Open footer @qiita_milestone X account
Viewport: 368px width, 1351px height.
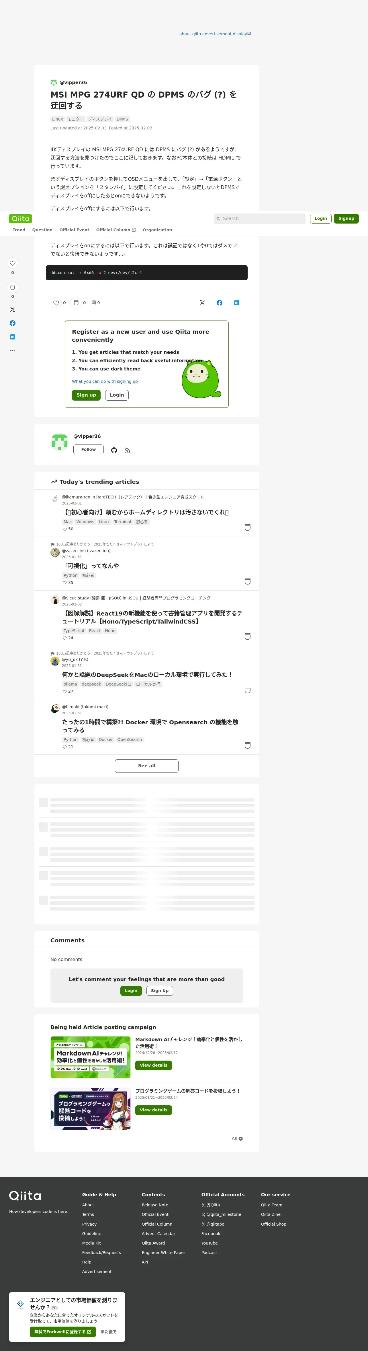222,1214
